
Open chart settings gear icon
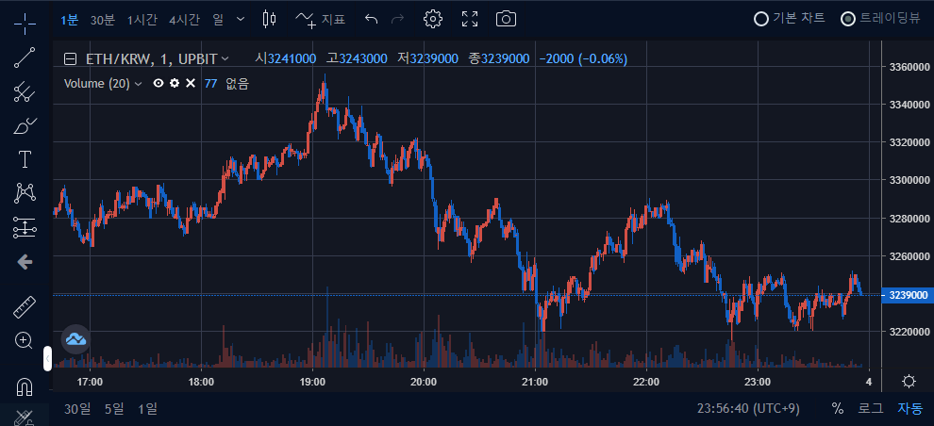pyautogui.click(x=433, y=19)
